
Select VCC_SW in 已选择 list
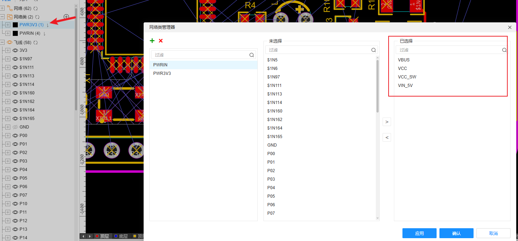coord(407,77)
